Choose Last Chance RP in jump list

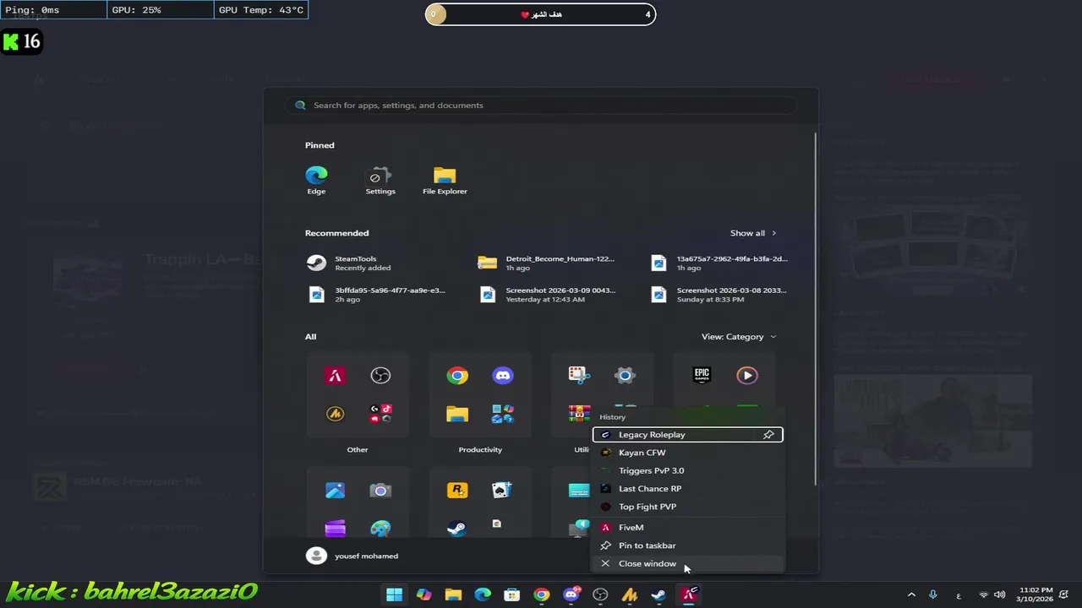tap(687, 489)
